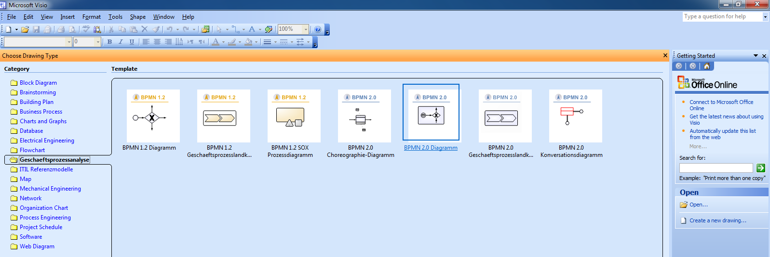
Task: Toggle Italic formatting
Action: click(121, 42)
